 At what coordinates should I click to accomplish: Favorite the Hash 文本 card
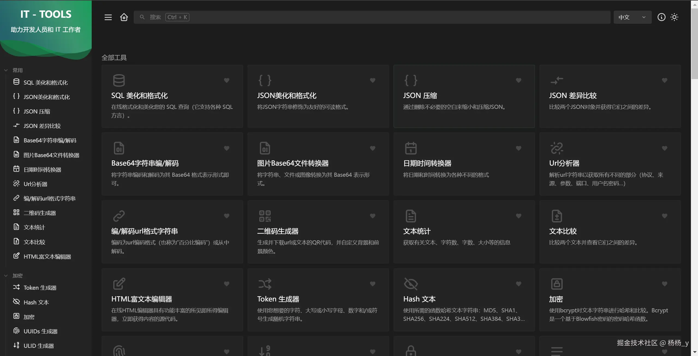[518, 284]
